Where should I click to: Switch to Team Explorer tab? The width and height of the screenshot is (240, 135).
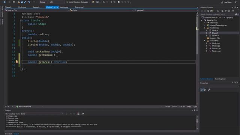(220, 79)
